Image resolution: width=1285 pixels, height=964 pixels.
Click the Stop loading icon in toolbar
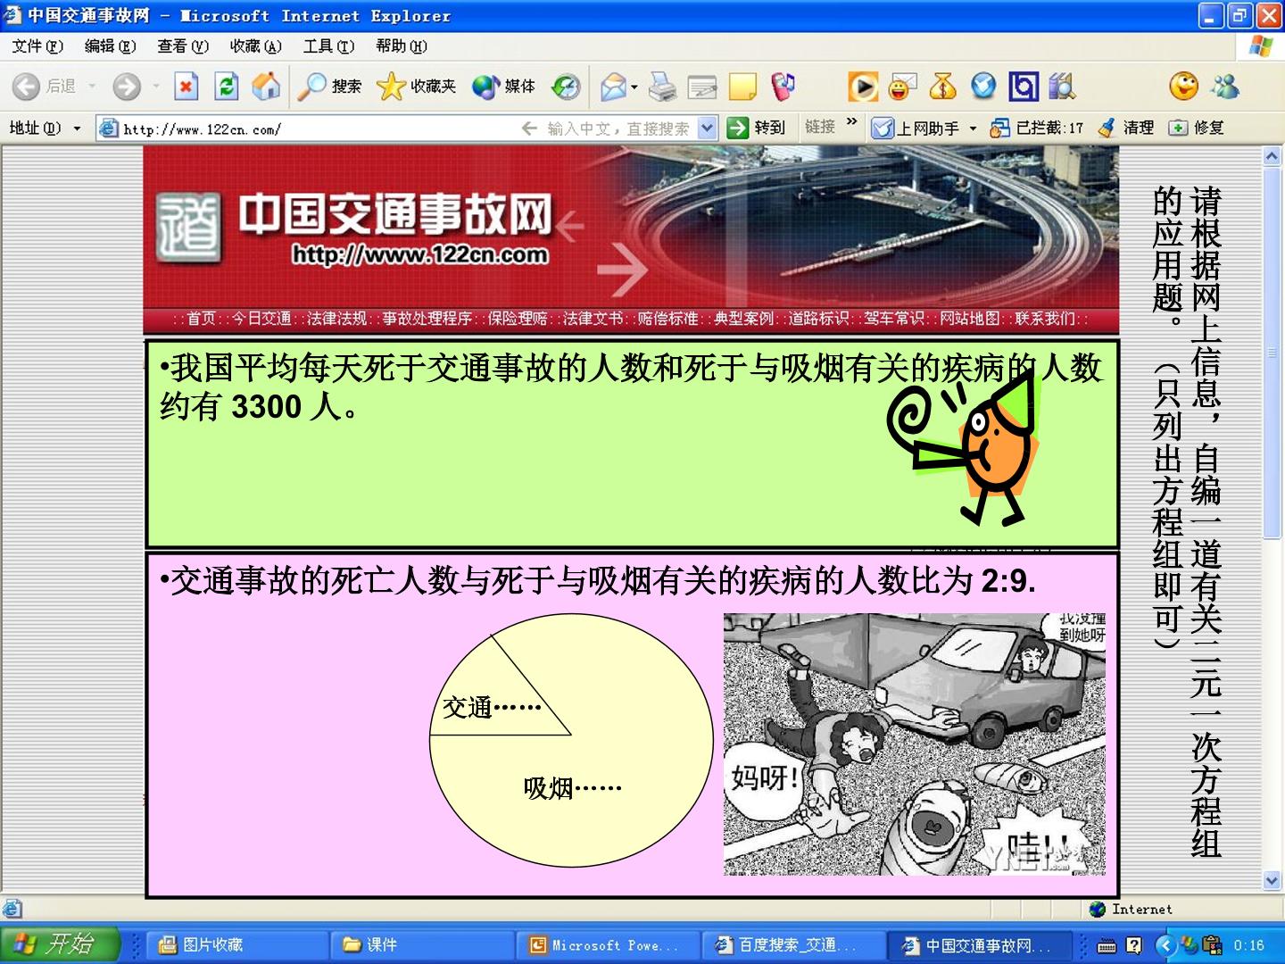pyautogui.click(x=186, y=86)
